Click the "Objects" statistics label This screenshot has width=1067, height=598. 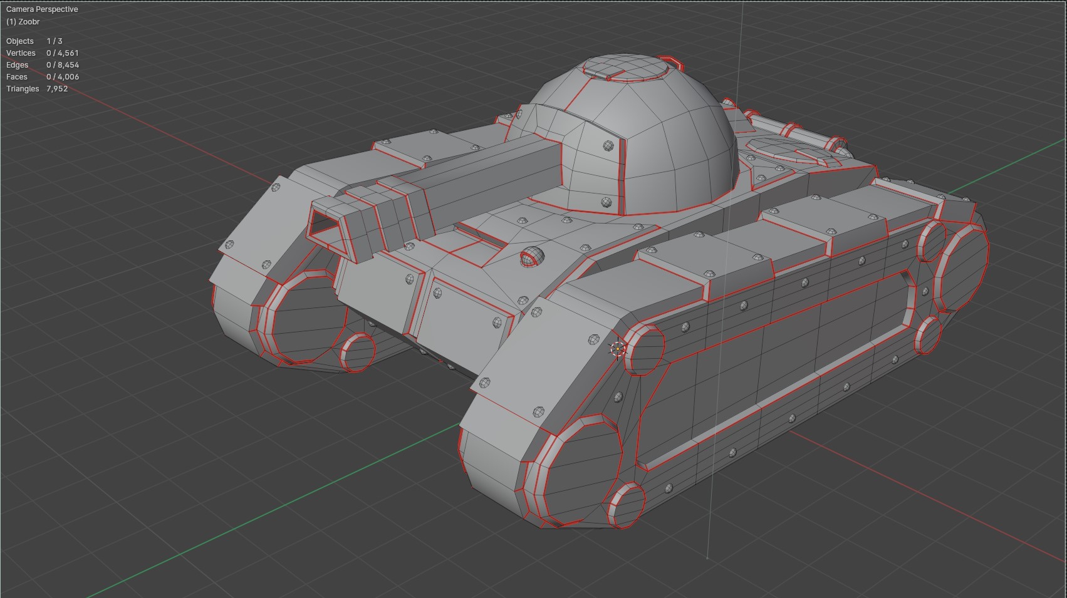click(20, 41)
